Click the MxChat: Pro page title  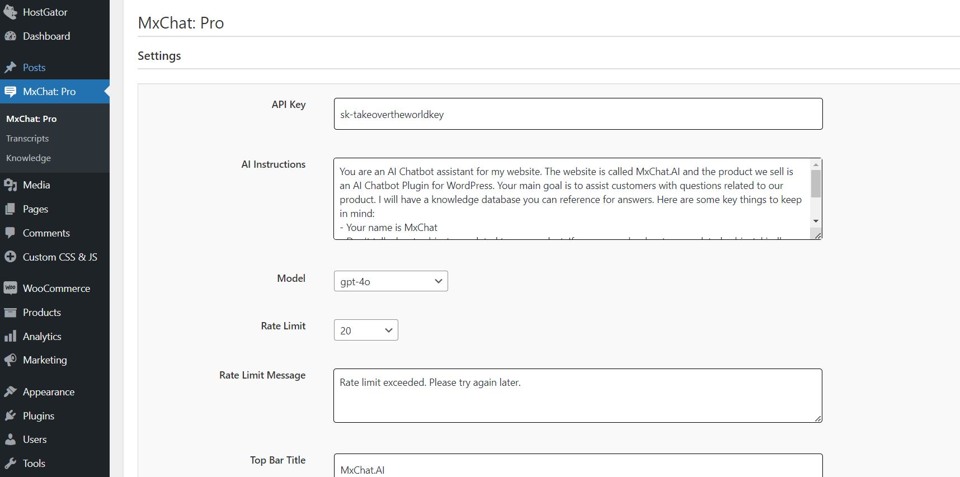click(x=181, y=23)
